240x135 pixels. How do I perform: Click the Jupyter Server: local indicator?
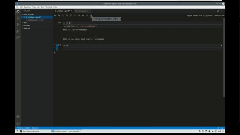click(x=196, y=15)
